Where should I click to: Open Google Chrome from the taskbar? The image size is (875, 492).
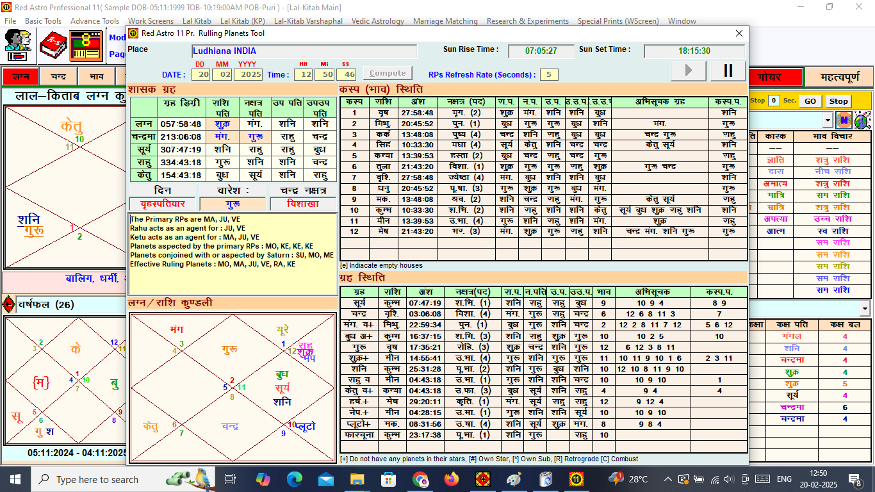(x=420, y=479)
